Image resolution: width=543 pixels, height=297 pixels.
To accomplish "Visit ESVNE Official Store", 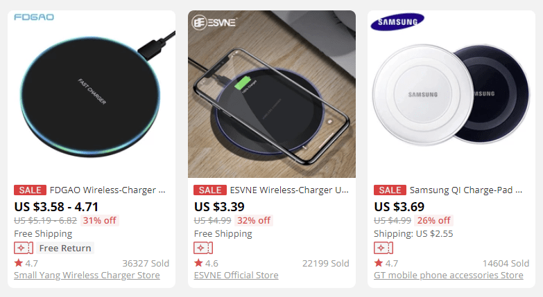I will click(x=236, y=275).
